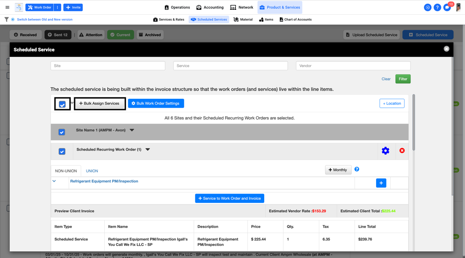Uncheck the select-all sites checkbox
This screenshot has width=465, height=258.
[62, 103]
